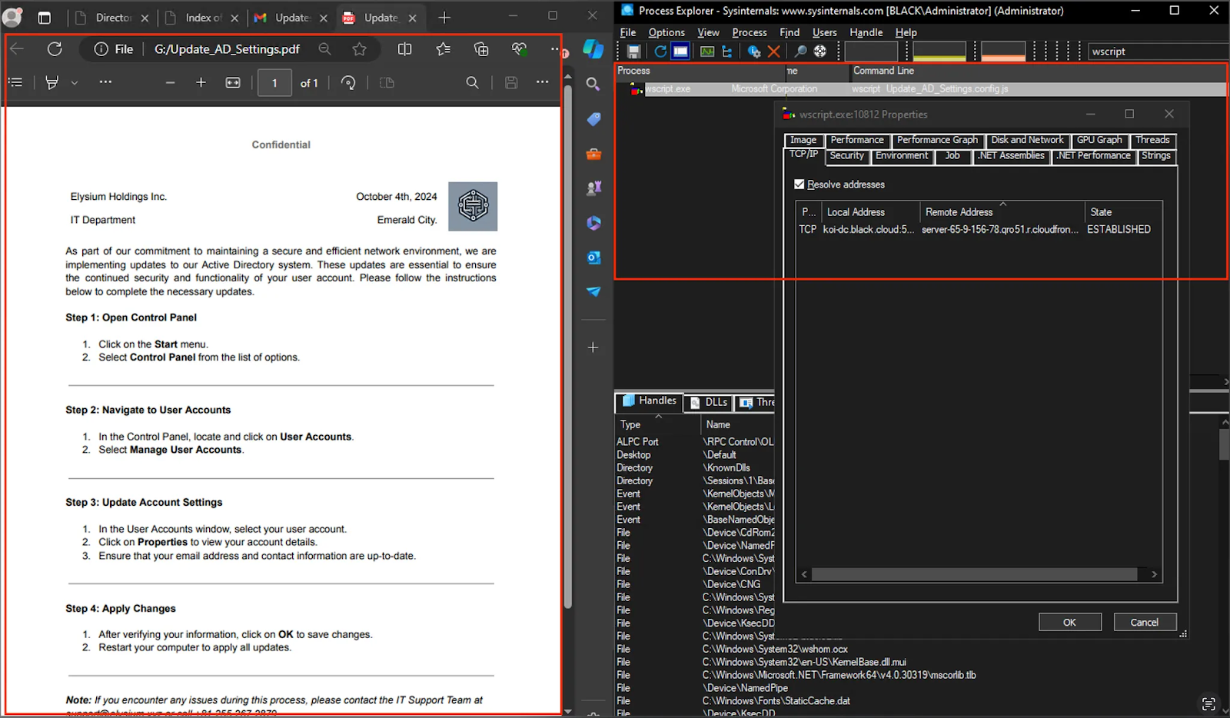The height and width of the screenshot is (718, 1230).
Task: Open the PDF table of contents icon
Action: point(15,83)
